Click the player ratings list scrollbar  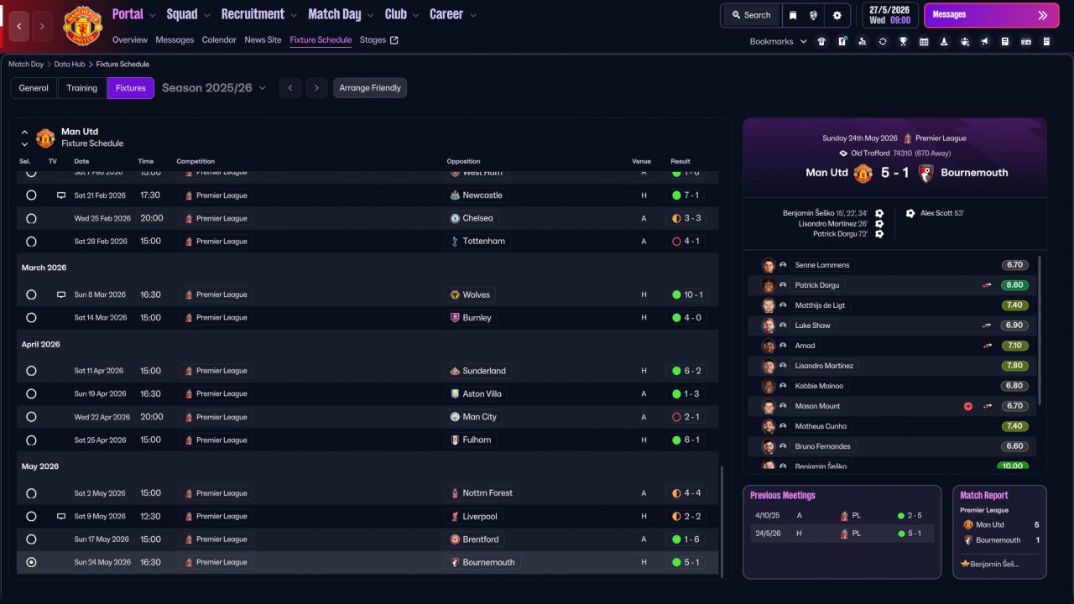[1040, 330]
